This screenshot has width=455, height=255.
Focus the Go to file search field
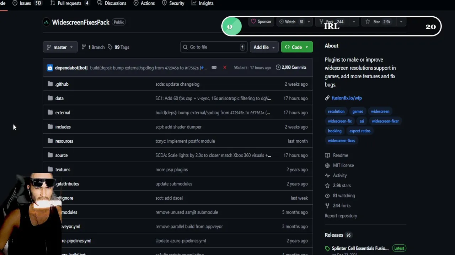point(214,47)
